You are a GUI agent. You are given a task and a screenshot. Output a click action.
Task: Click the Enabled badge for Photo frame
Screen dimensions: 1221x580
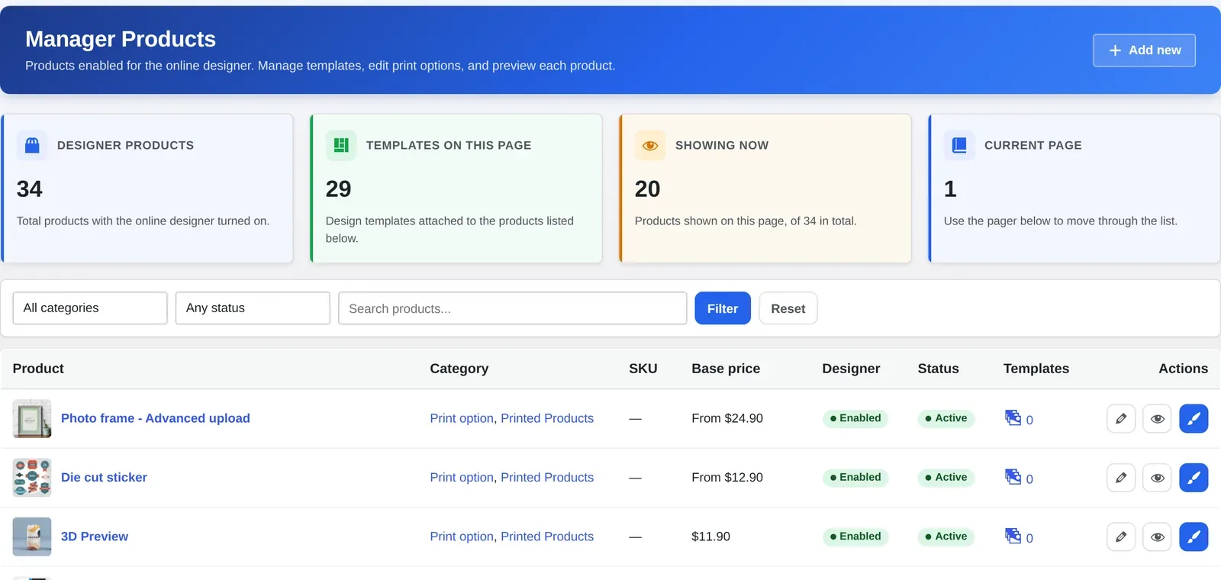[855, 418]
